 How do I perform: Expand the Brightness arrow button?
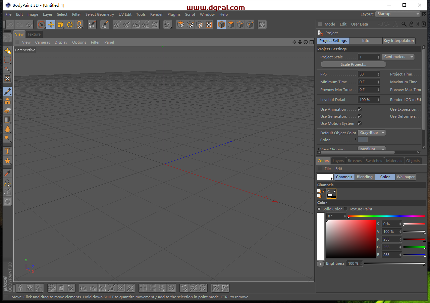[320, 264]
